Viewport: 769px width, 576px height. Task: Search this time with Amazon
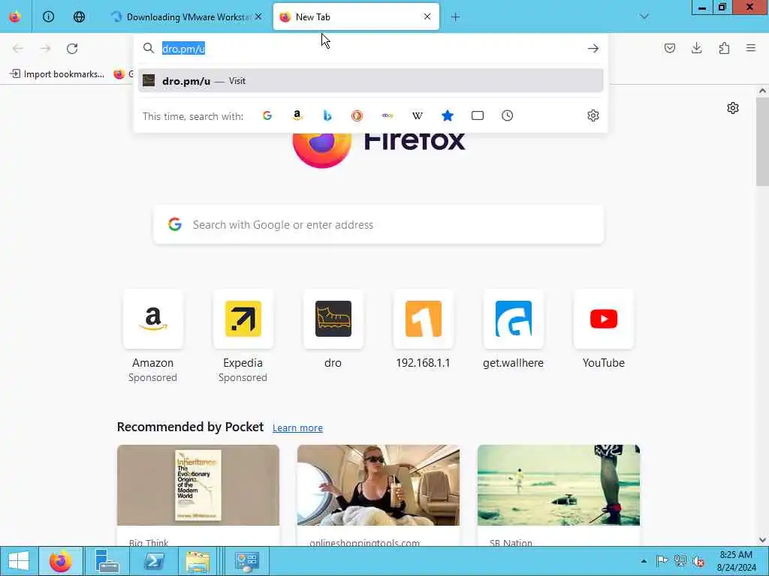click(297, 115)
